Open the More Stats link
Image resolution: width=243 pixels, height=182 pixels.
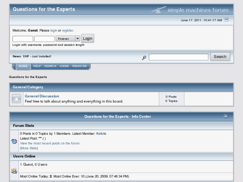click(x=29, y=148)
